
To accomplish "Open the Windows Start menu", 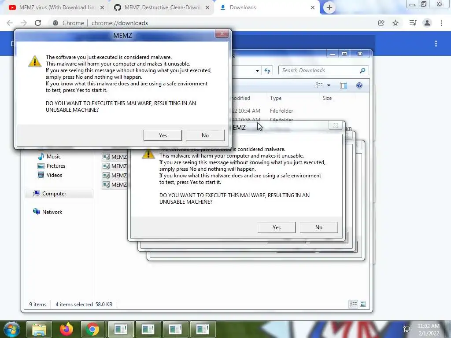I will (x=11, y=329).
